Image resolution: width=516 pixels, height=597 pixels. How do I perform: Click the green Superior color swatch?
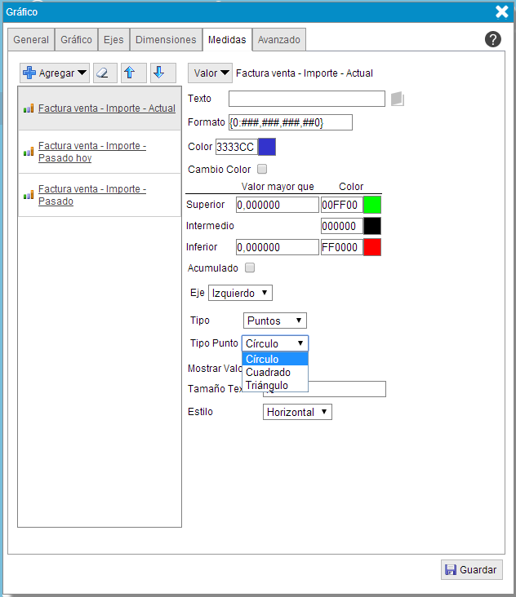371,205
